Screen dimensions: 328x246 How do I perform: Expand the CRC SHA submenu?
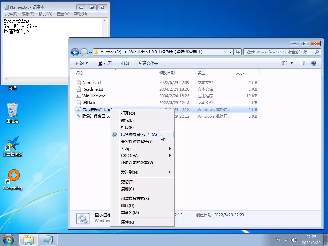pyautogui.click(x=142, y=155)
